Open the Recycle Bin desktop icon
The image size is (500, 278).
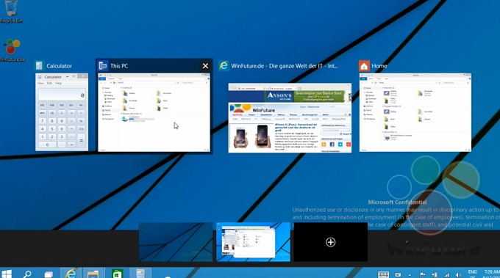coord(11,12)
